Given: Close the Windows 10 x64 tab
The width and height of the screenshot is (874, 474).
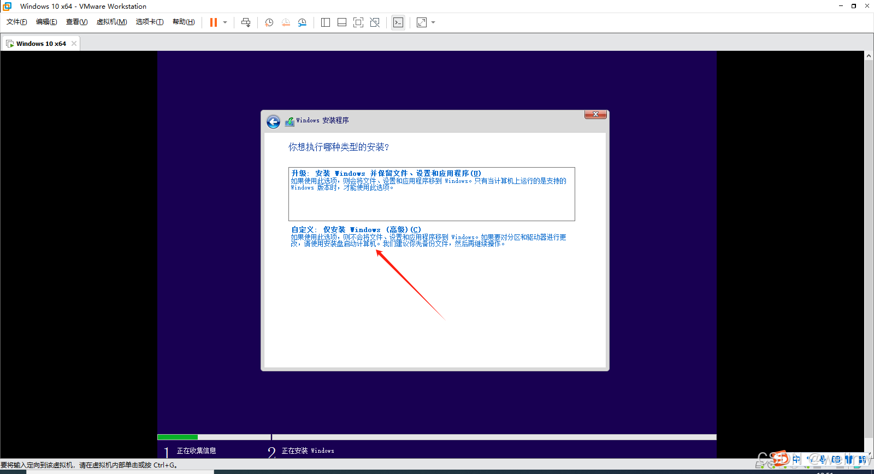Looking at the screenshot, I should (74, 44).
